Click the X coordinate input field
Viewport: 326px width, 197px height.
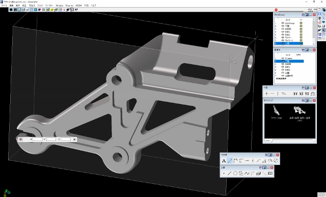[37, 139]
